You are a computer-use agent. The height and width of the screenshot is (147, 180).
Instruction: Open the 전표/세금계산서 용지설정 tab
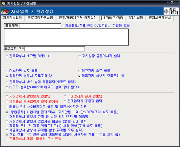(x=78, y=18)
